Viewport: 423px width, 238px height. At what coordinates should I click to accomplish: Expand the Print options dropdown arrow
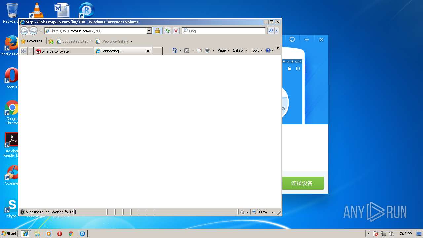pos(213,51)
